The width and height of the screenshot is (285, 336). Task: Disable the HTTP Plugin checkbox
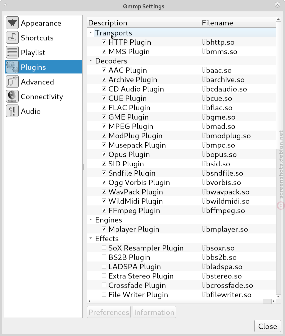point(104,42)
